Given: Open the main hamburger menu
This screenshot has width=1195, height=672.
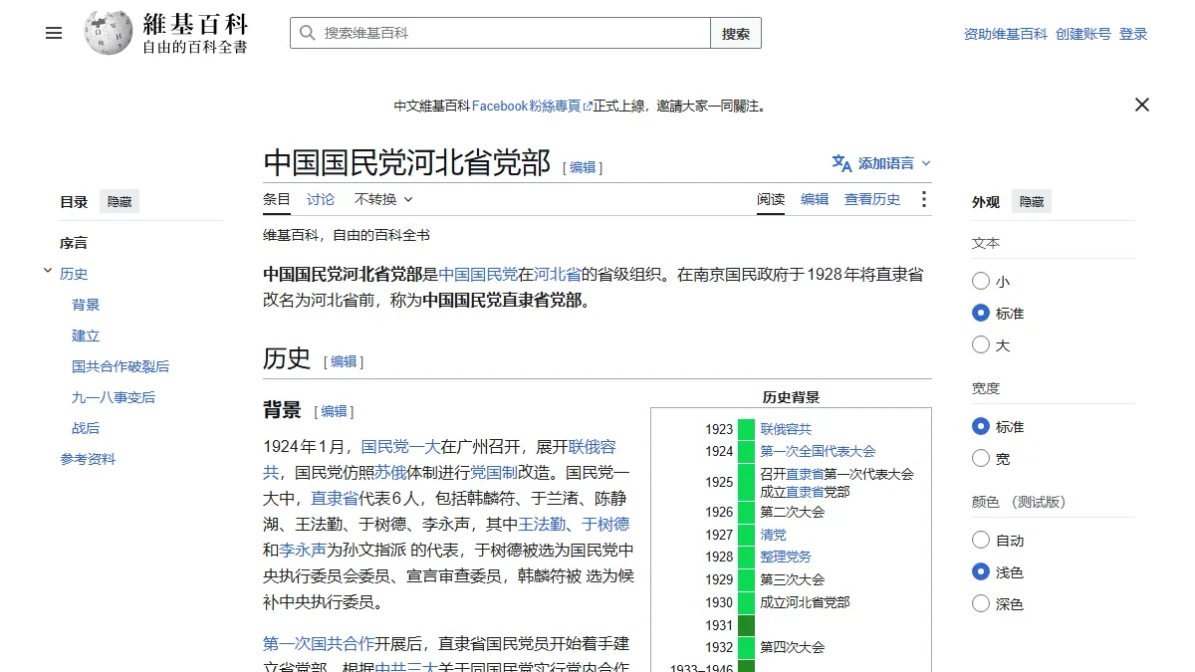Looking at the screenshot, I should [x=54, y=33].
